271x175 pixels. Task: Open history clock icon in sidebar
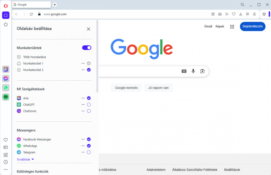tap(6, 162)
